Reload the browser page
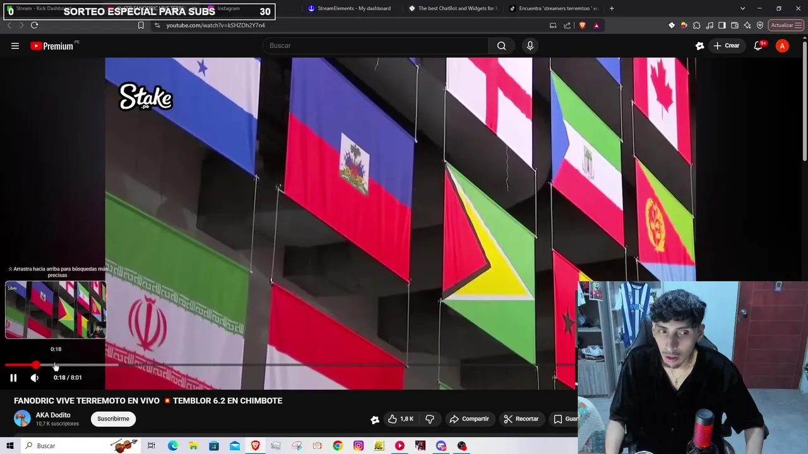 (34, 25)
